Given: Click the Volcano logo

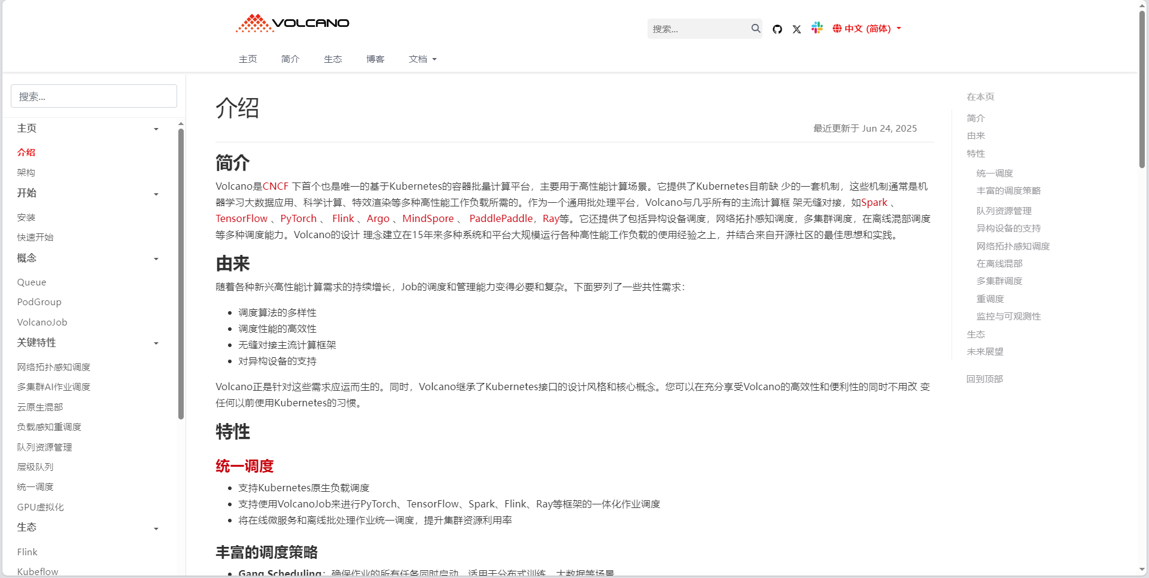Looking at the screenshot, I should [x=292, y=23].
